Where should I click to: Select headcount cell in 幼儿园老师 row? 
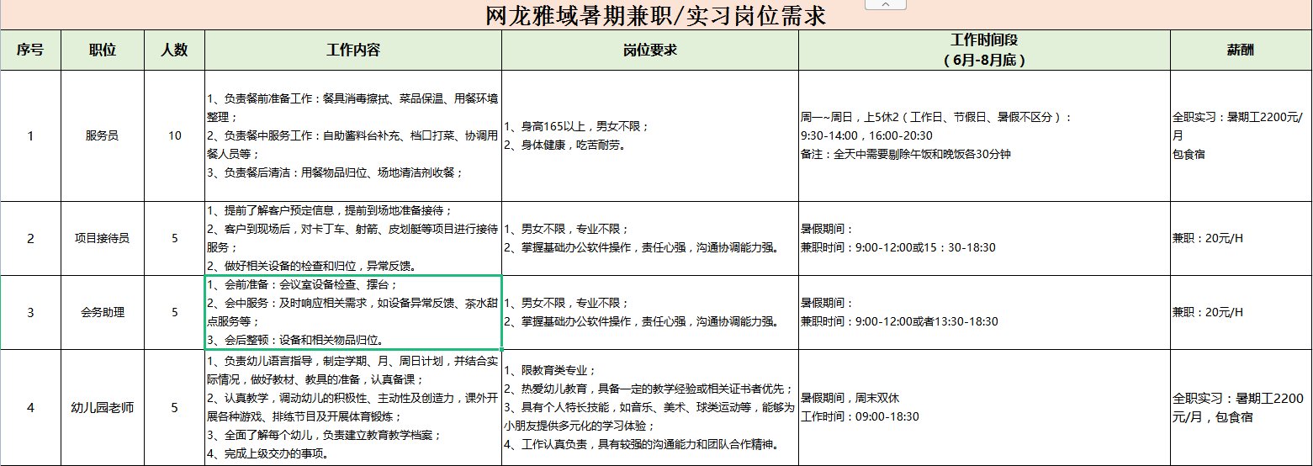tap(174, 408)
